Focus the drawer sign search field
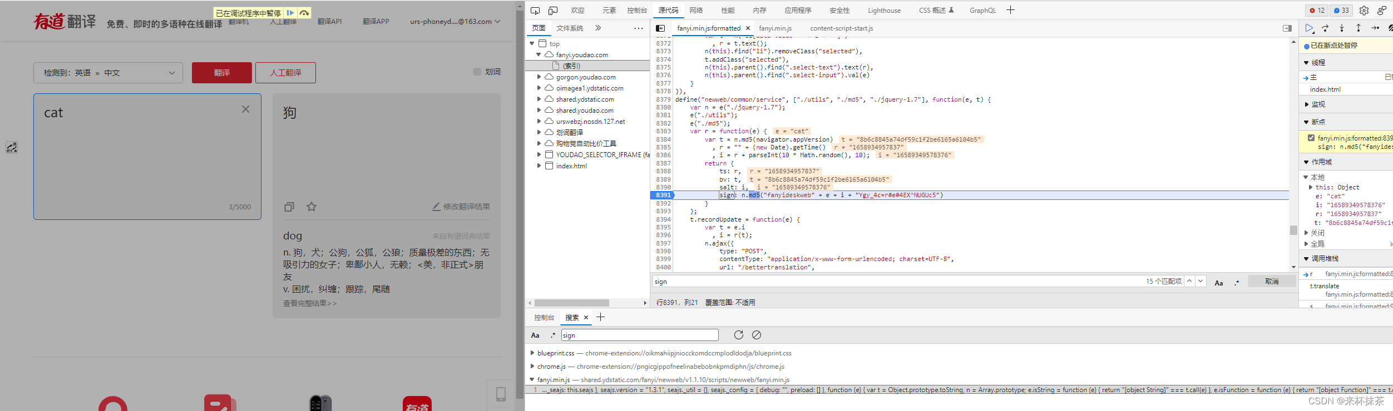 640,335
